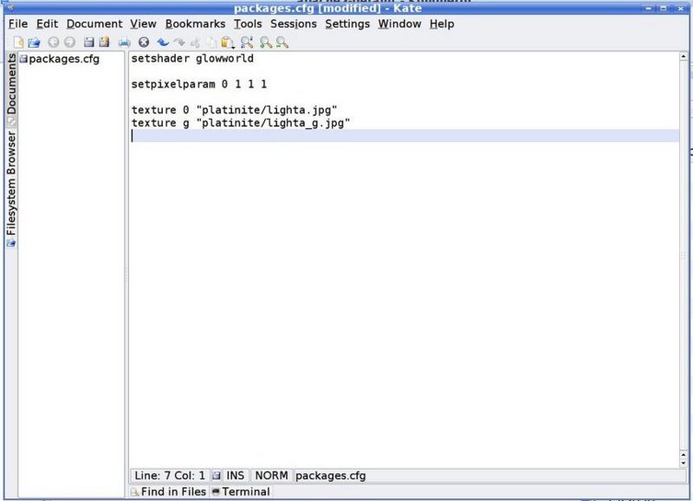
Task: Print the document with the printer icon
Action: [x=125, y=42]
